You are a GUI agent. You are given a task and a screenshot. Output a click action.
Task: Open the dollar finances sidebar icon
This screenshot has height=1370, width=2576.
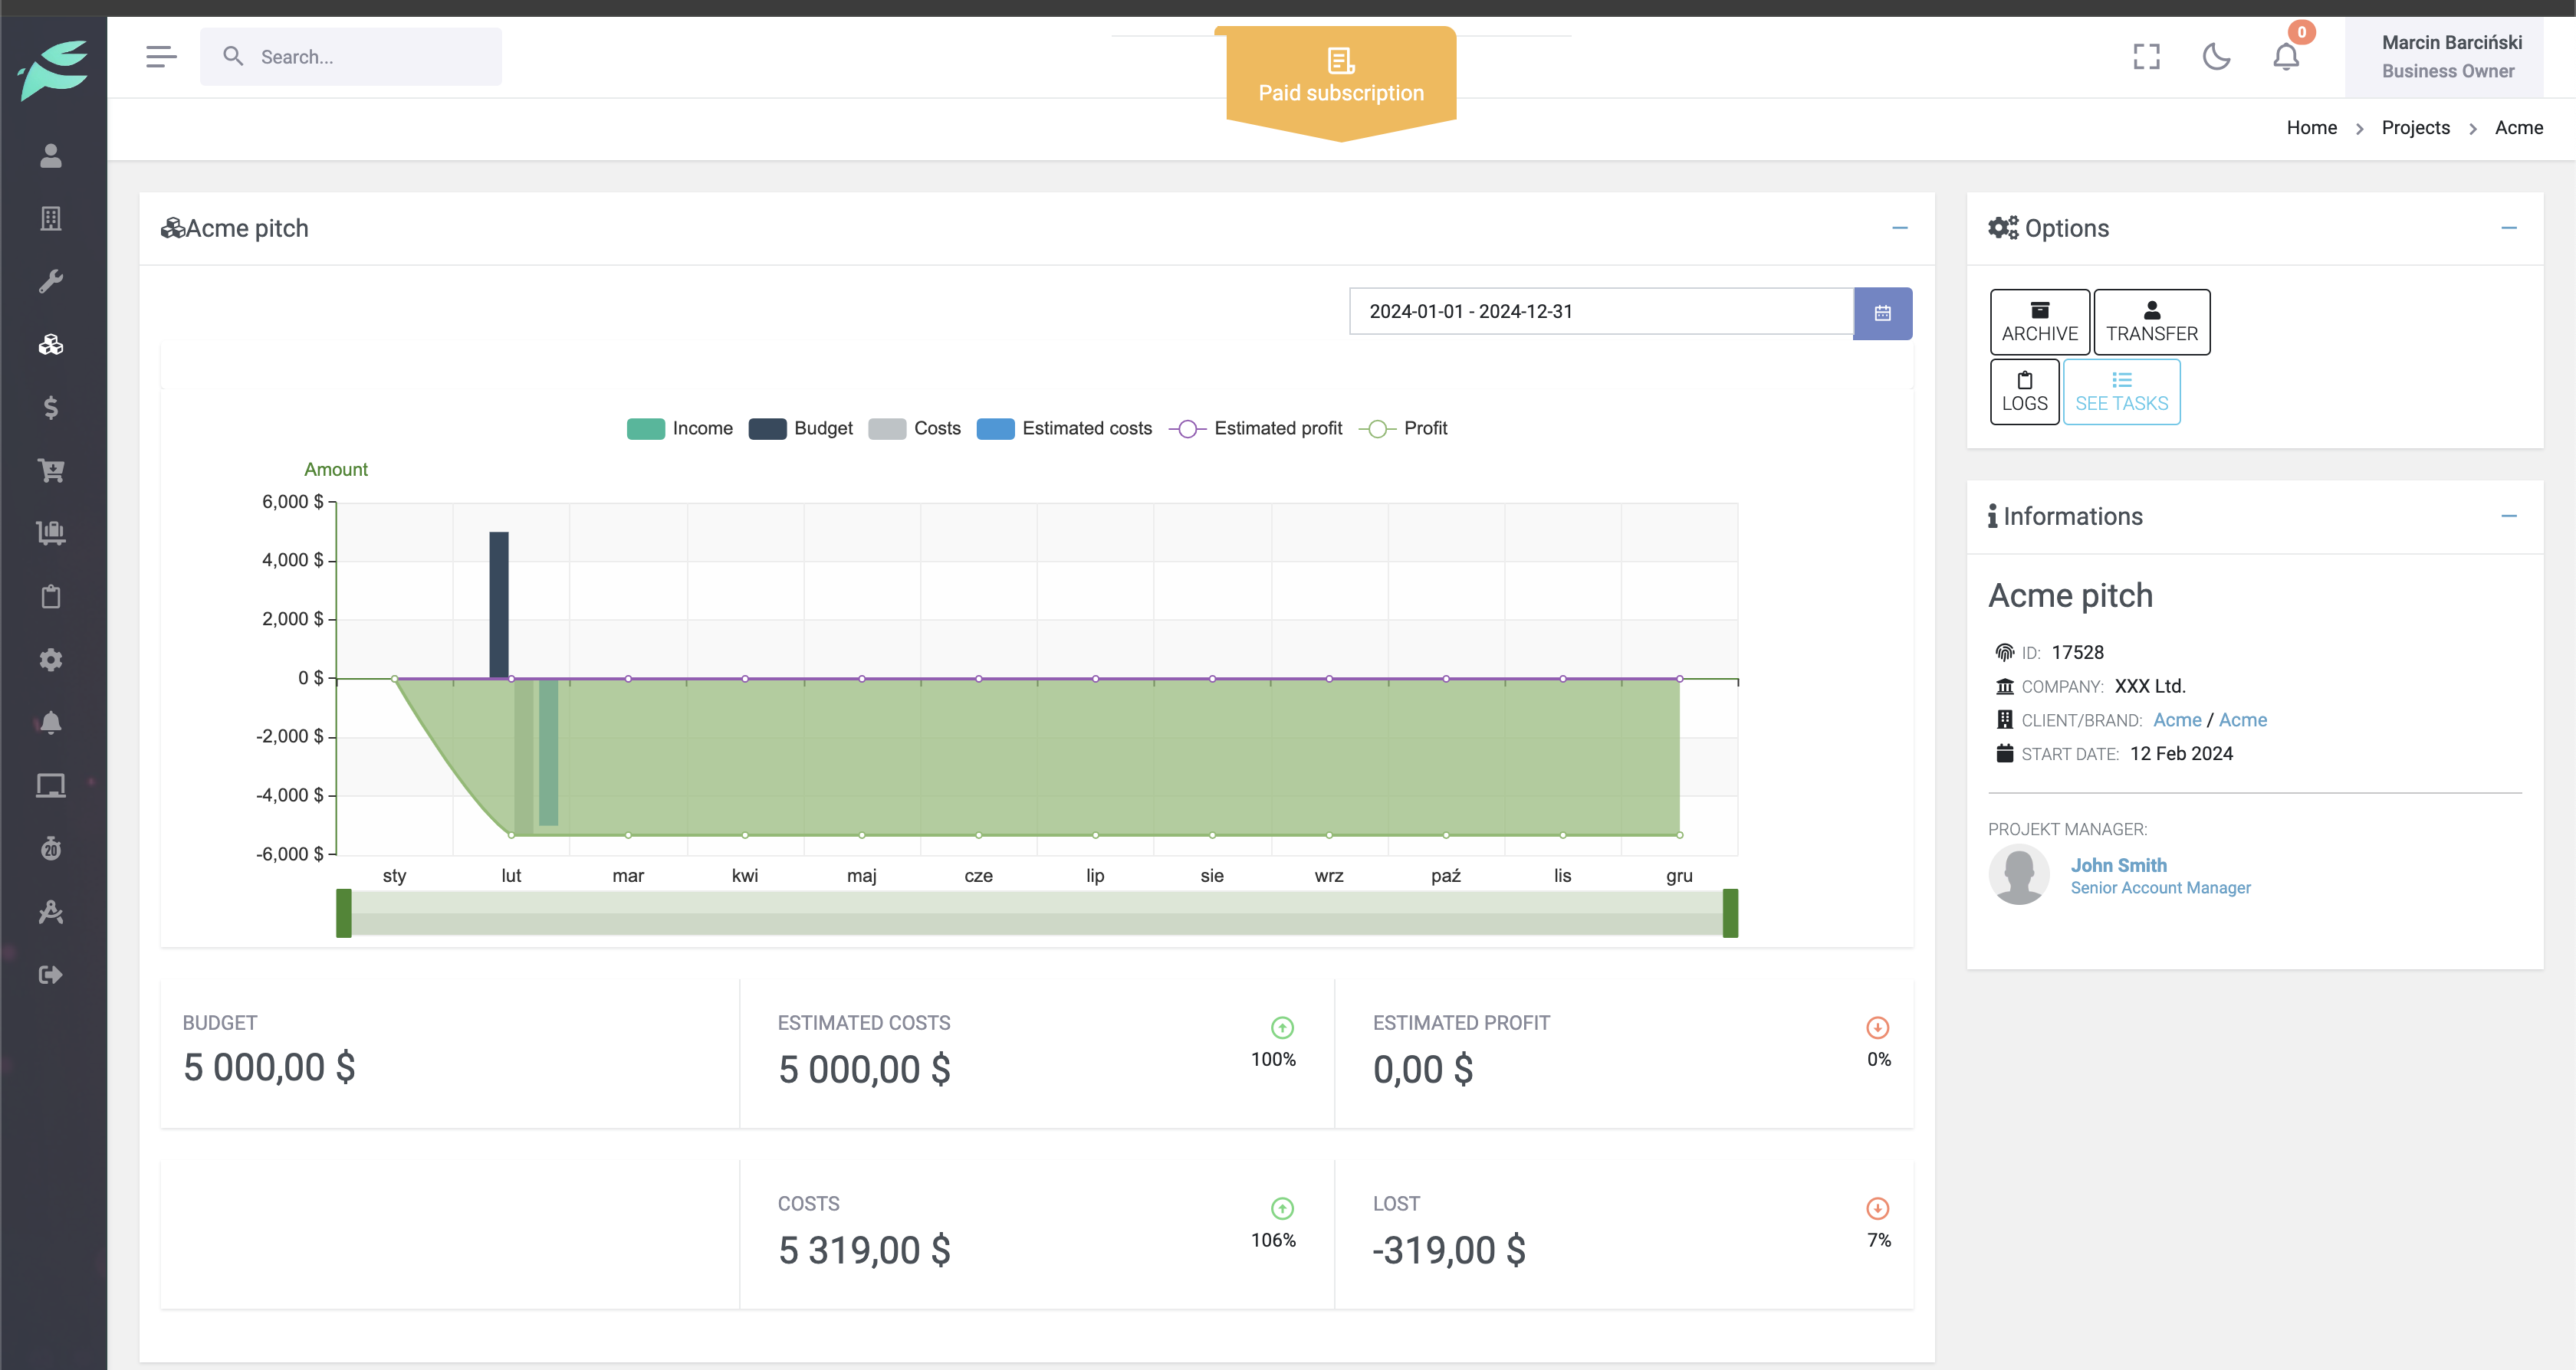click(51, 408)
